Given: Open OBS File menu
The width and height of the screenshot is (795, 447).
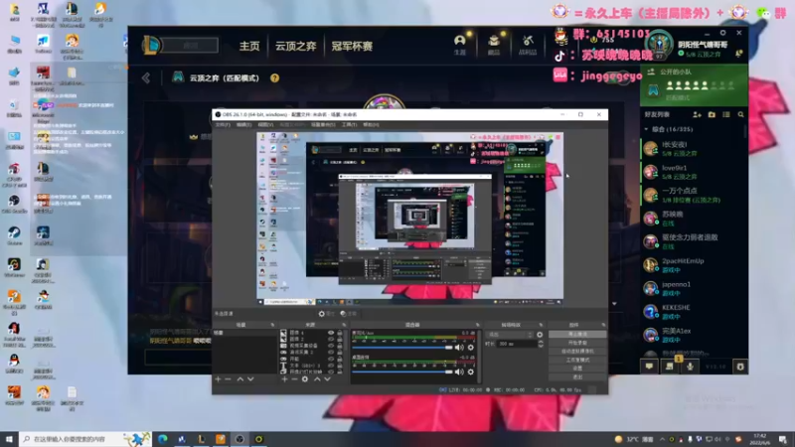Looking at the screenshot, I should pyautogui.click(x=223, y=125).
